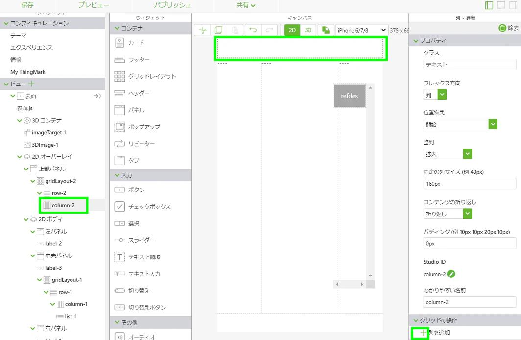Click the Redo arrow in canvas toolbar
Screen dimensions: 521x340
pyautogui.click(x=269, y=30)
